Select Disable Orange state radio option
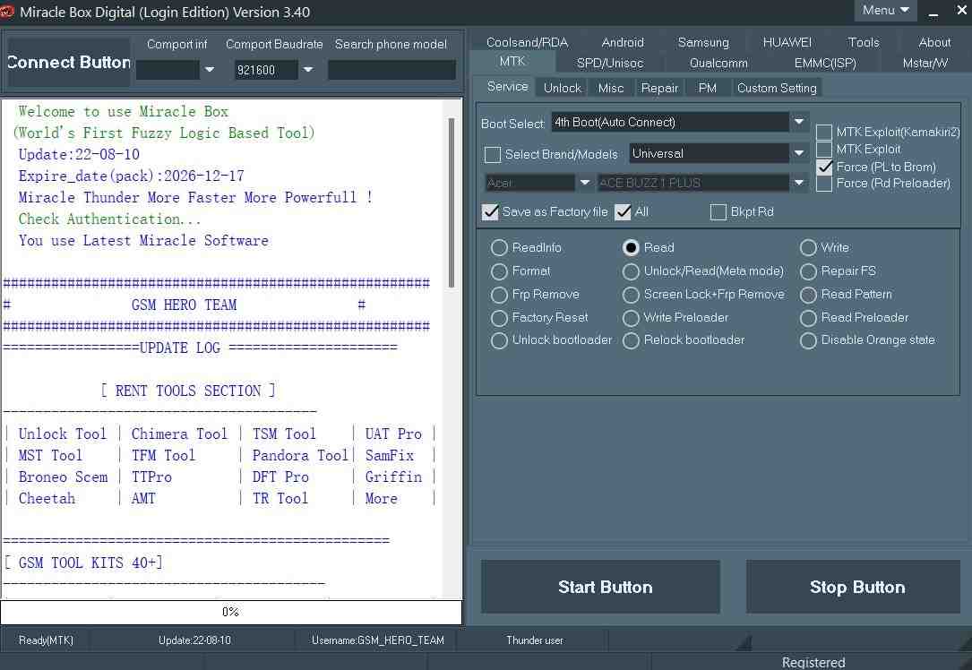The height and width of the screenshot is (670, 972). 808,340
